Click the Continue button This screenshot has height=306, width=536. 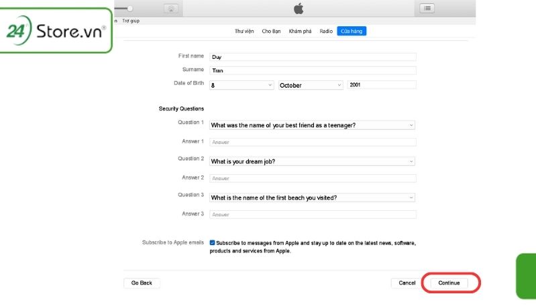pos(449,283)
